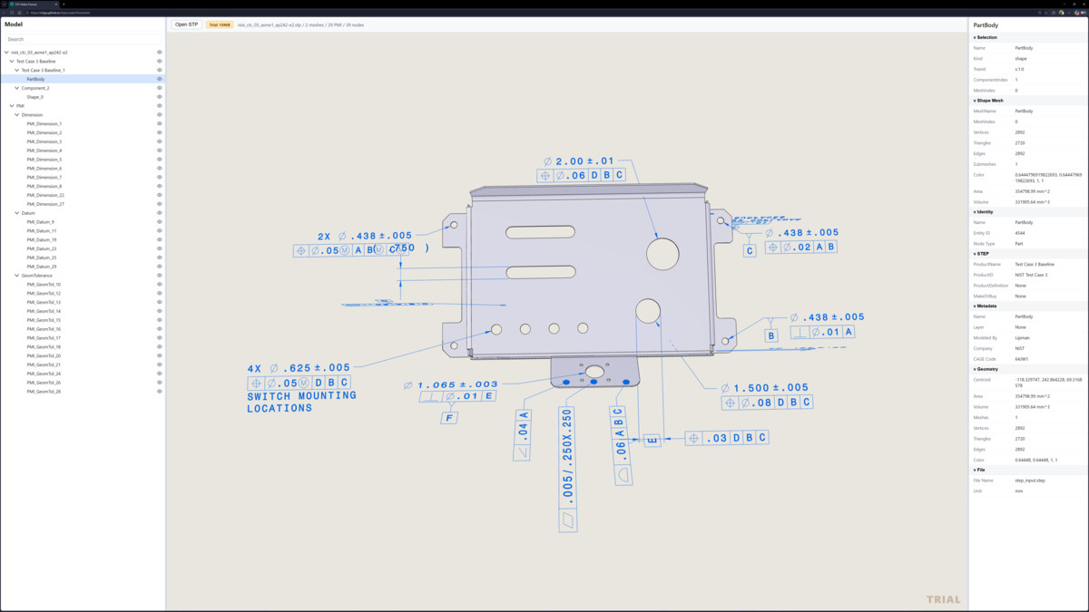Screen dimensions: 1089x612
Task: Select Shape_0 in the model tree
Action: [83, 97]
